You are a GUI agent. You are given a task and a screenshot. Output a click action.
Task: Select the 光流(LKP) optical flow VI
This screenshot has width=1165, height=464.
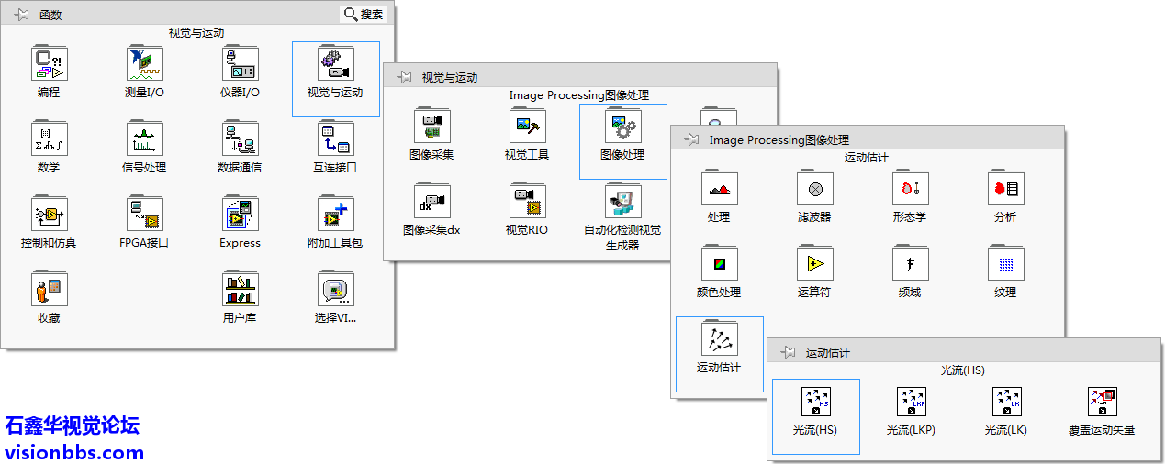[911, 403]
